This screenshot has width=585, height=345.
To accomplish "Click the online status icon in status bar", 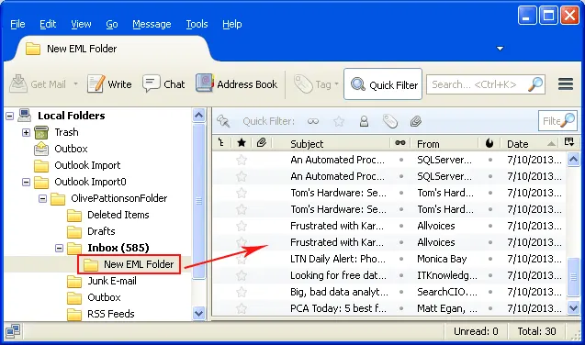I will coord(13,331).
